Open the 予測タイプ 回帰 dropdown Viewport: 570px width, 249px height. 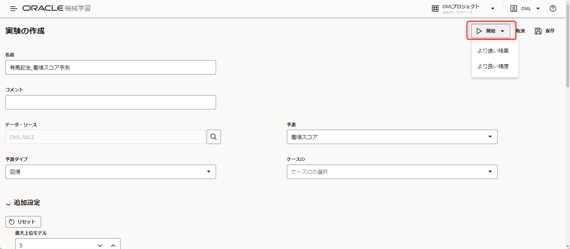pos(110,172)
